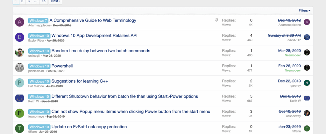The image size is (326, 134).
Task: Open 'Powershell' thread
Action: coord(62,66)
